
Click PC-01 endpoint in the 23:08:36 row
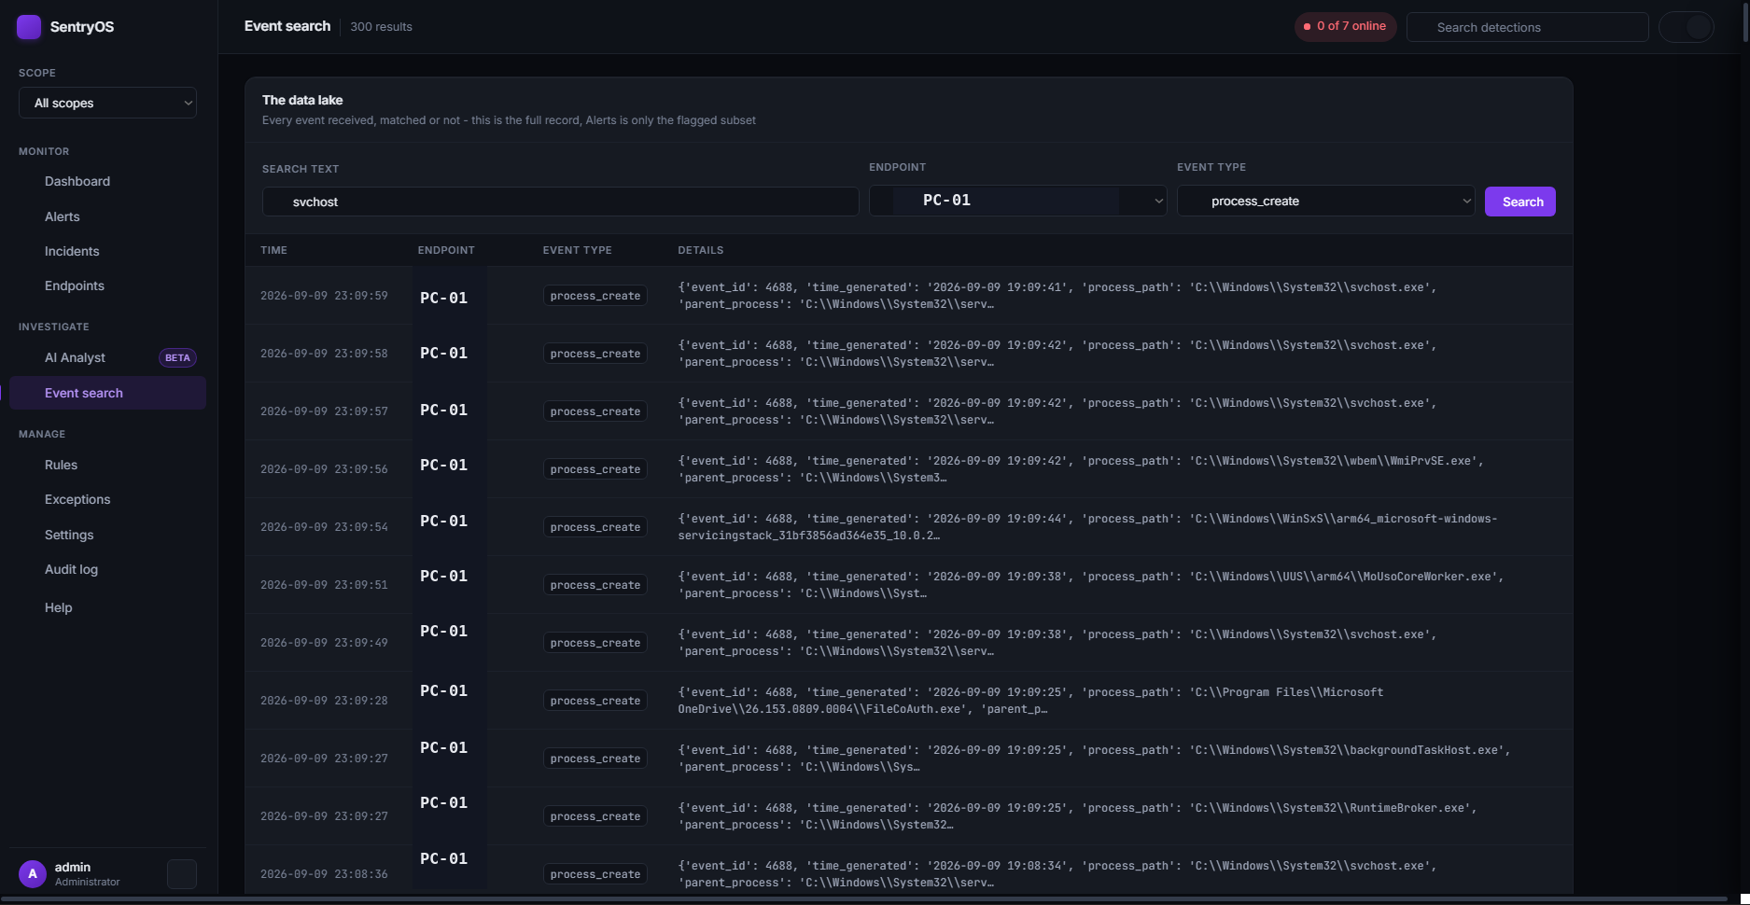(x=444, y=858)
